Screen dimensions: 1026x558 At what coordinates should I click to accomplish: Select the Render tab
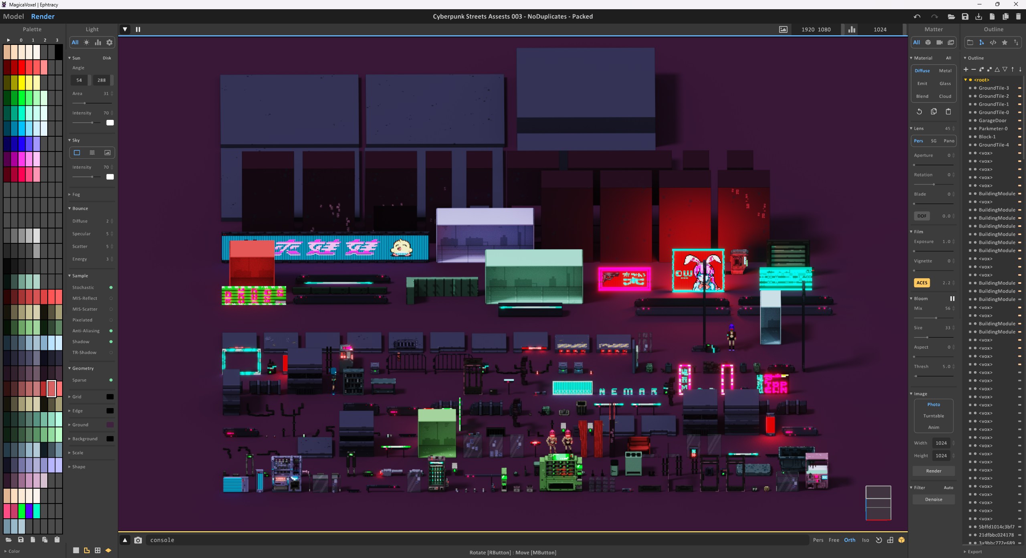(x=43, y=16)
